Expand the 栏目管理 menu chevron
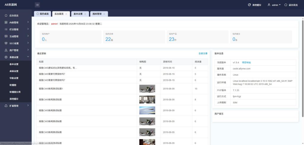This screenshot has width=304, height=145. [x=28, y=29]
